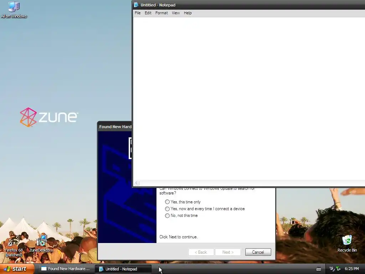
Task: Click the Found New Hardware wizard title bar
Action: click(x=114, y=127)
